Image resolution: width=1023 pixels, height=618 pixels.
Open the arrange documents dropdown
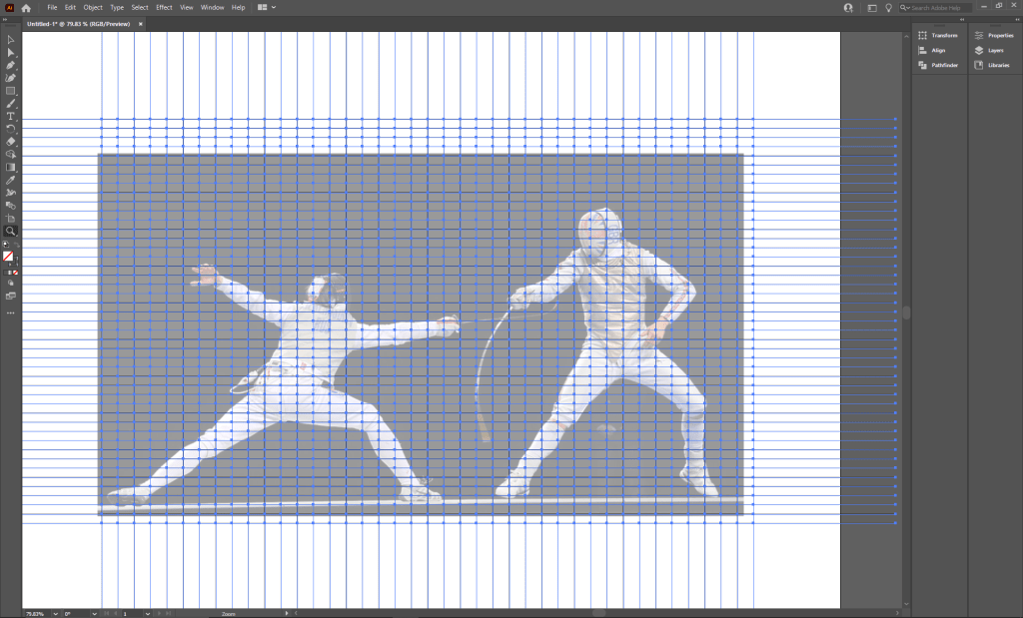point(267,7)
